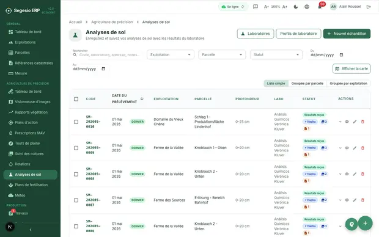Delete sample SM-202605-0007 with trash icon
The image size is (379, 237).
point(362,200)
